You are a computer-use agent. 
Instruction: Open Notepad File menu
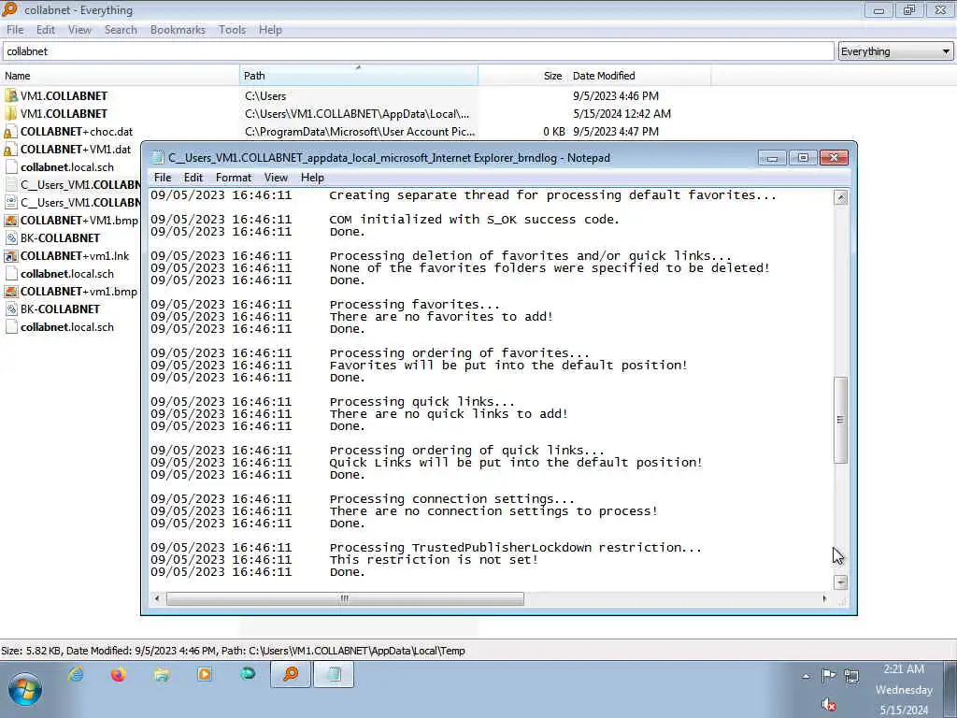(163, 178)
